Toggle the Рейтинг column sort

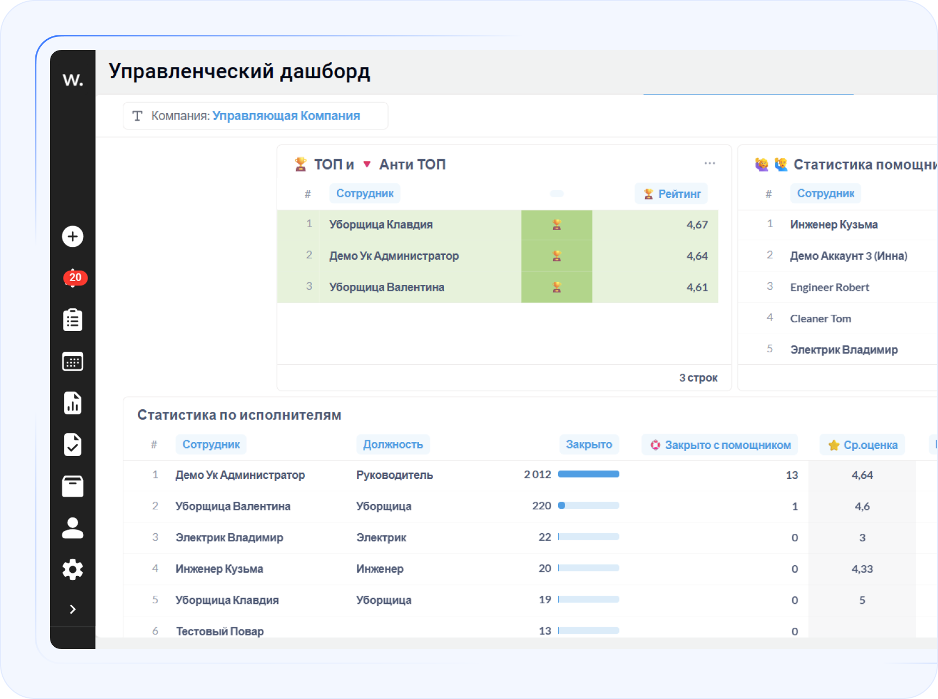click(671, 193)
